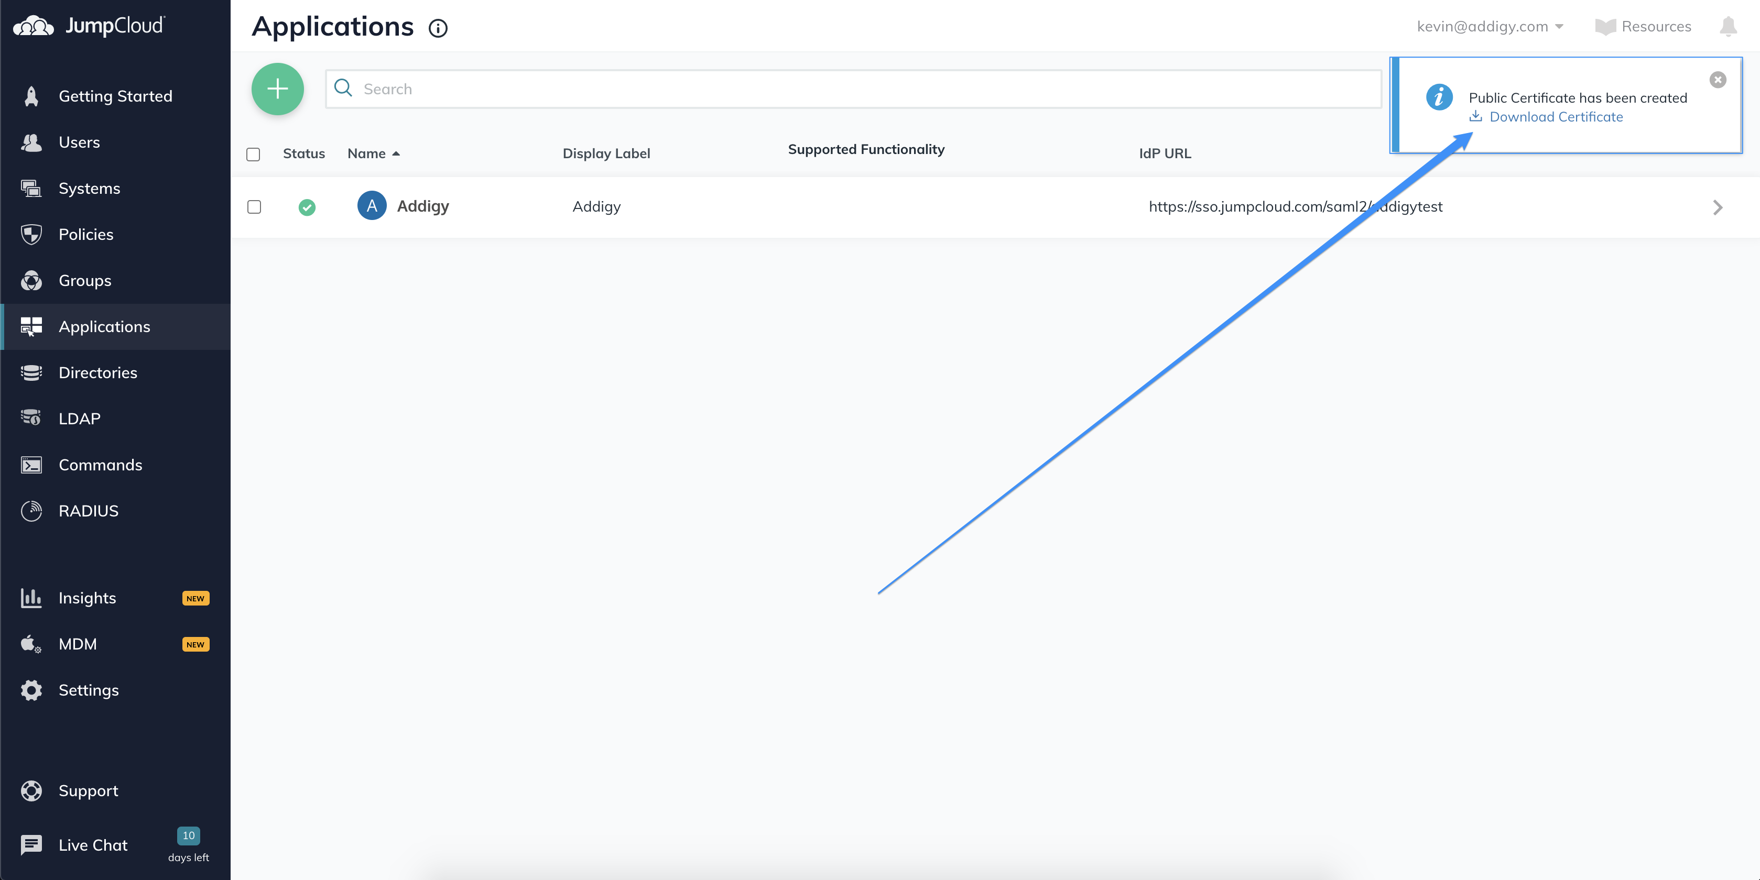
Task: Click the Applications grid icon
Action: point(31,327)
